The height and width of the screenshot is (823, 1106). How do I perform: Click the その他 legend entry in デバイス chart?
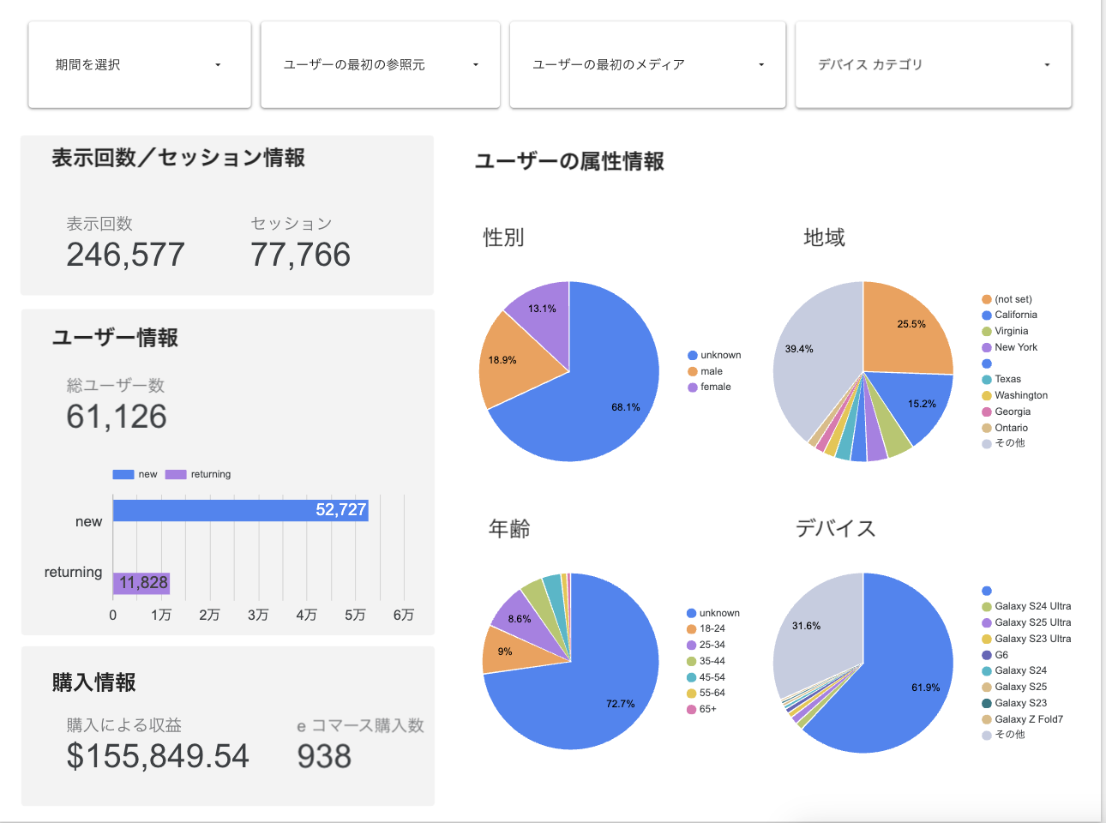1003,735
